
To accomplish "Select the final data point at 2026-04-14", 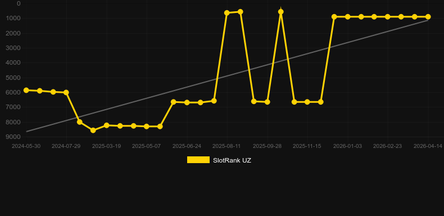I will pos(428,17).
